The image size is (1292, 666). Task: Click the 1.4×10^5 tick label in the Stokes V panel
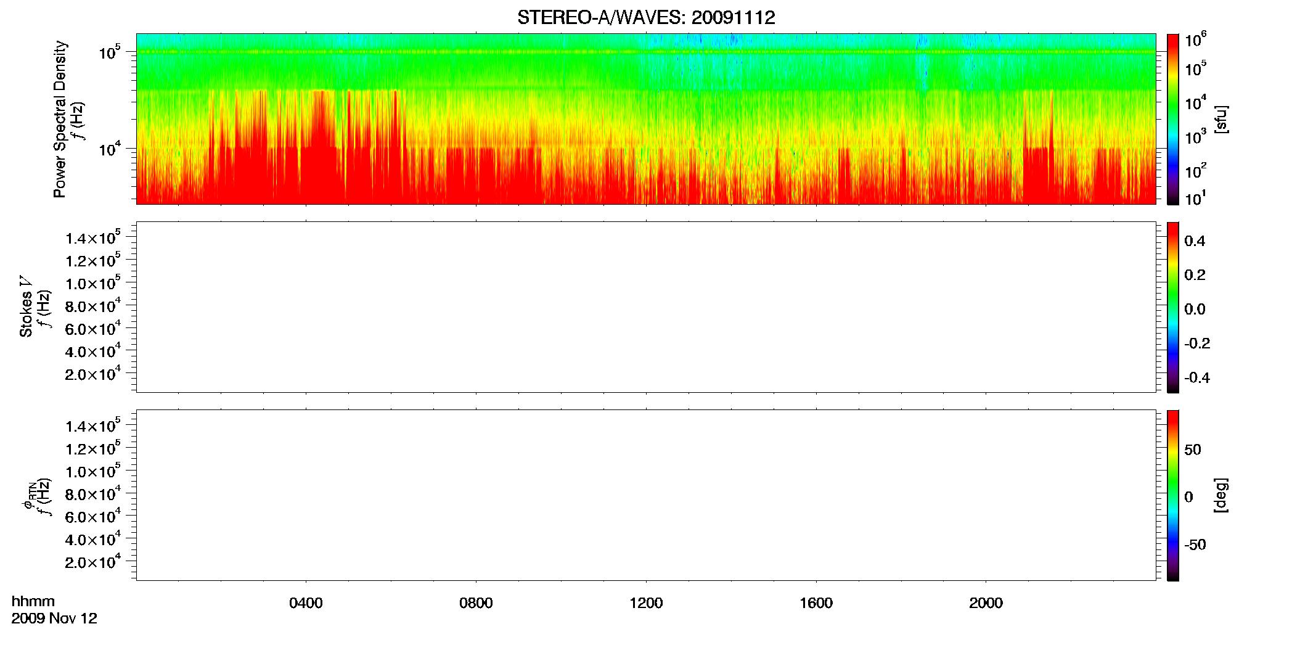click(x=93, y=237)
